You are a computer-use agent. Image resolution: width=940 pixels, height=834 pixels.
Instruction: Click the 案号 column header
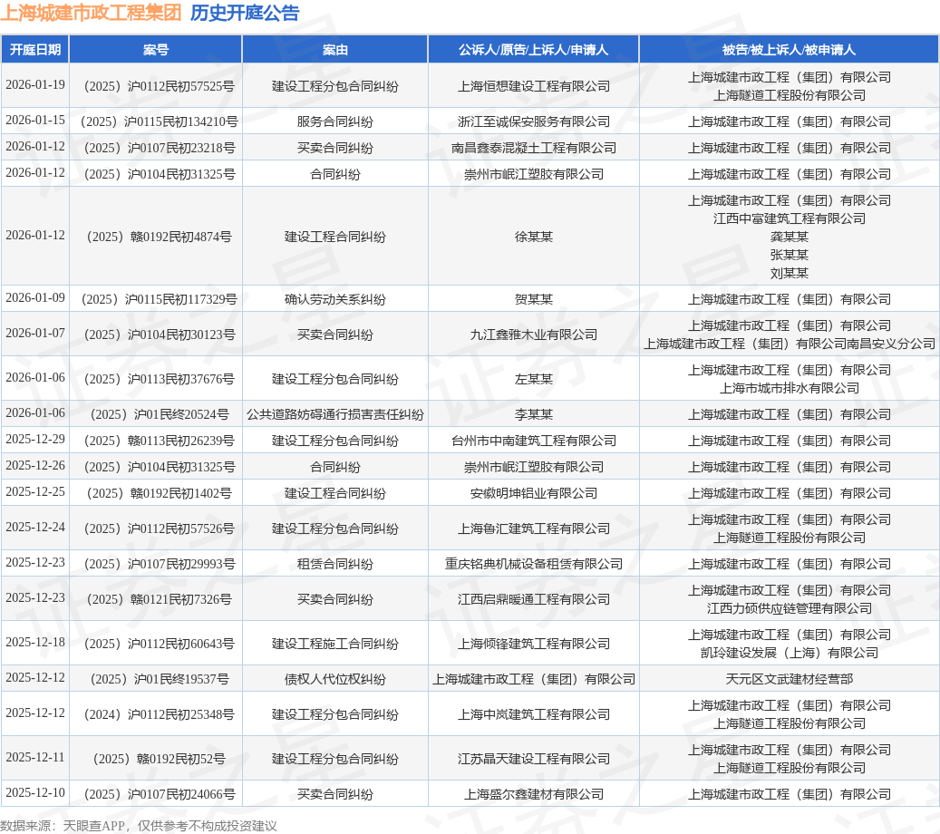[155, 50]
